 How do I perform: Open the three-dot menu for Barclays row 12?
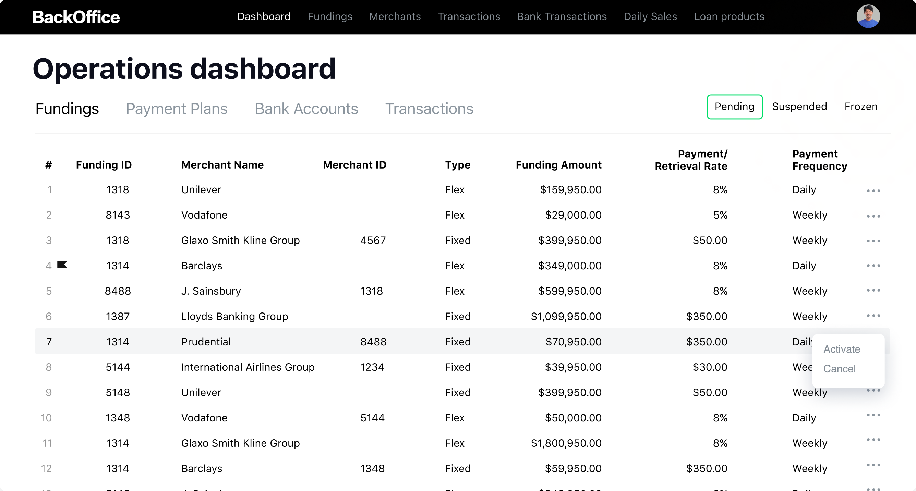coord(873,465)
